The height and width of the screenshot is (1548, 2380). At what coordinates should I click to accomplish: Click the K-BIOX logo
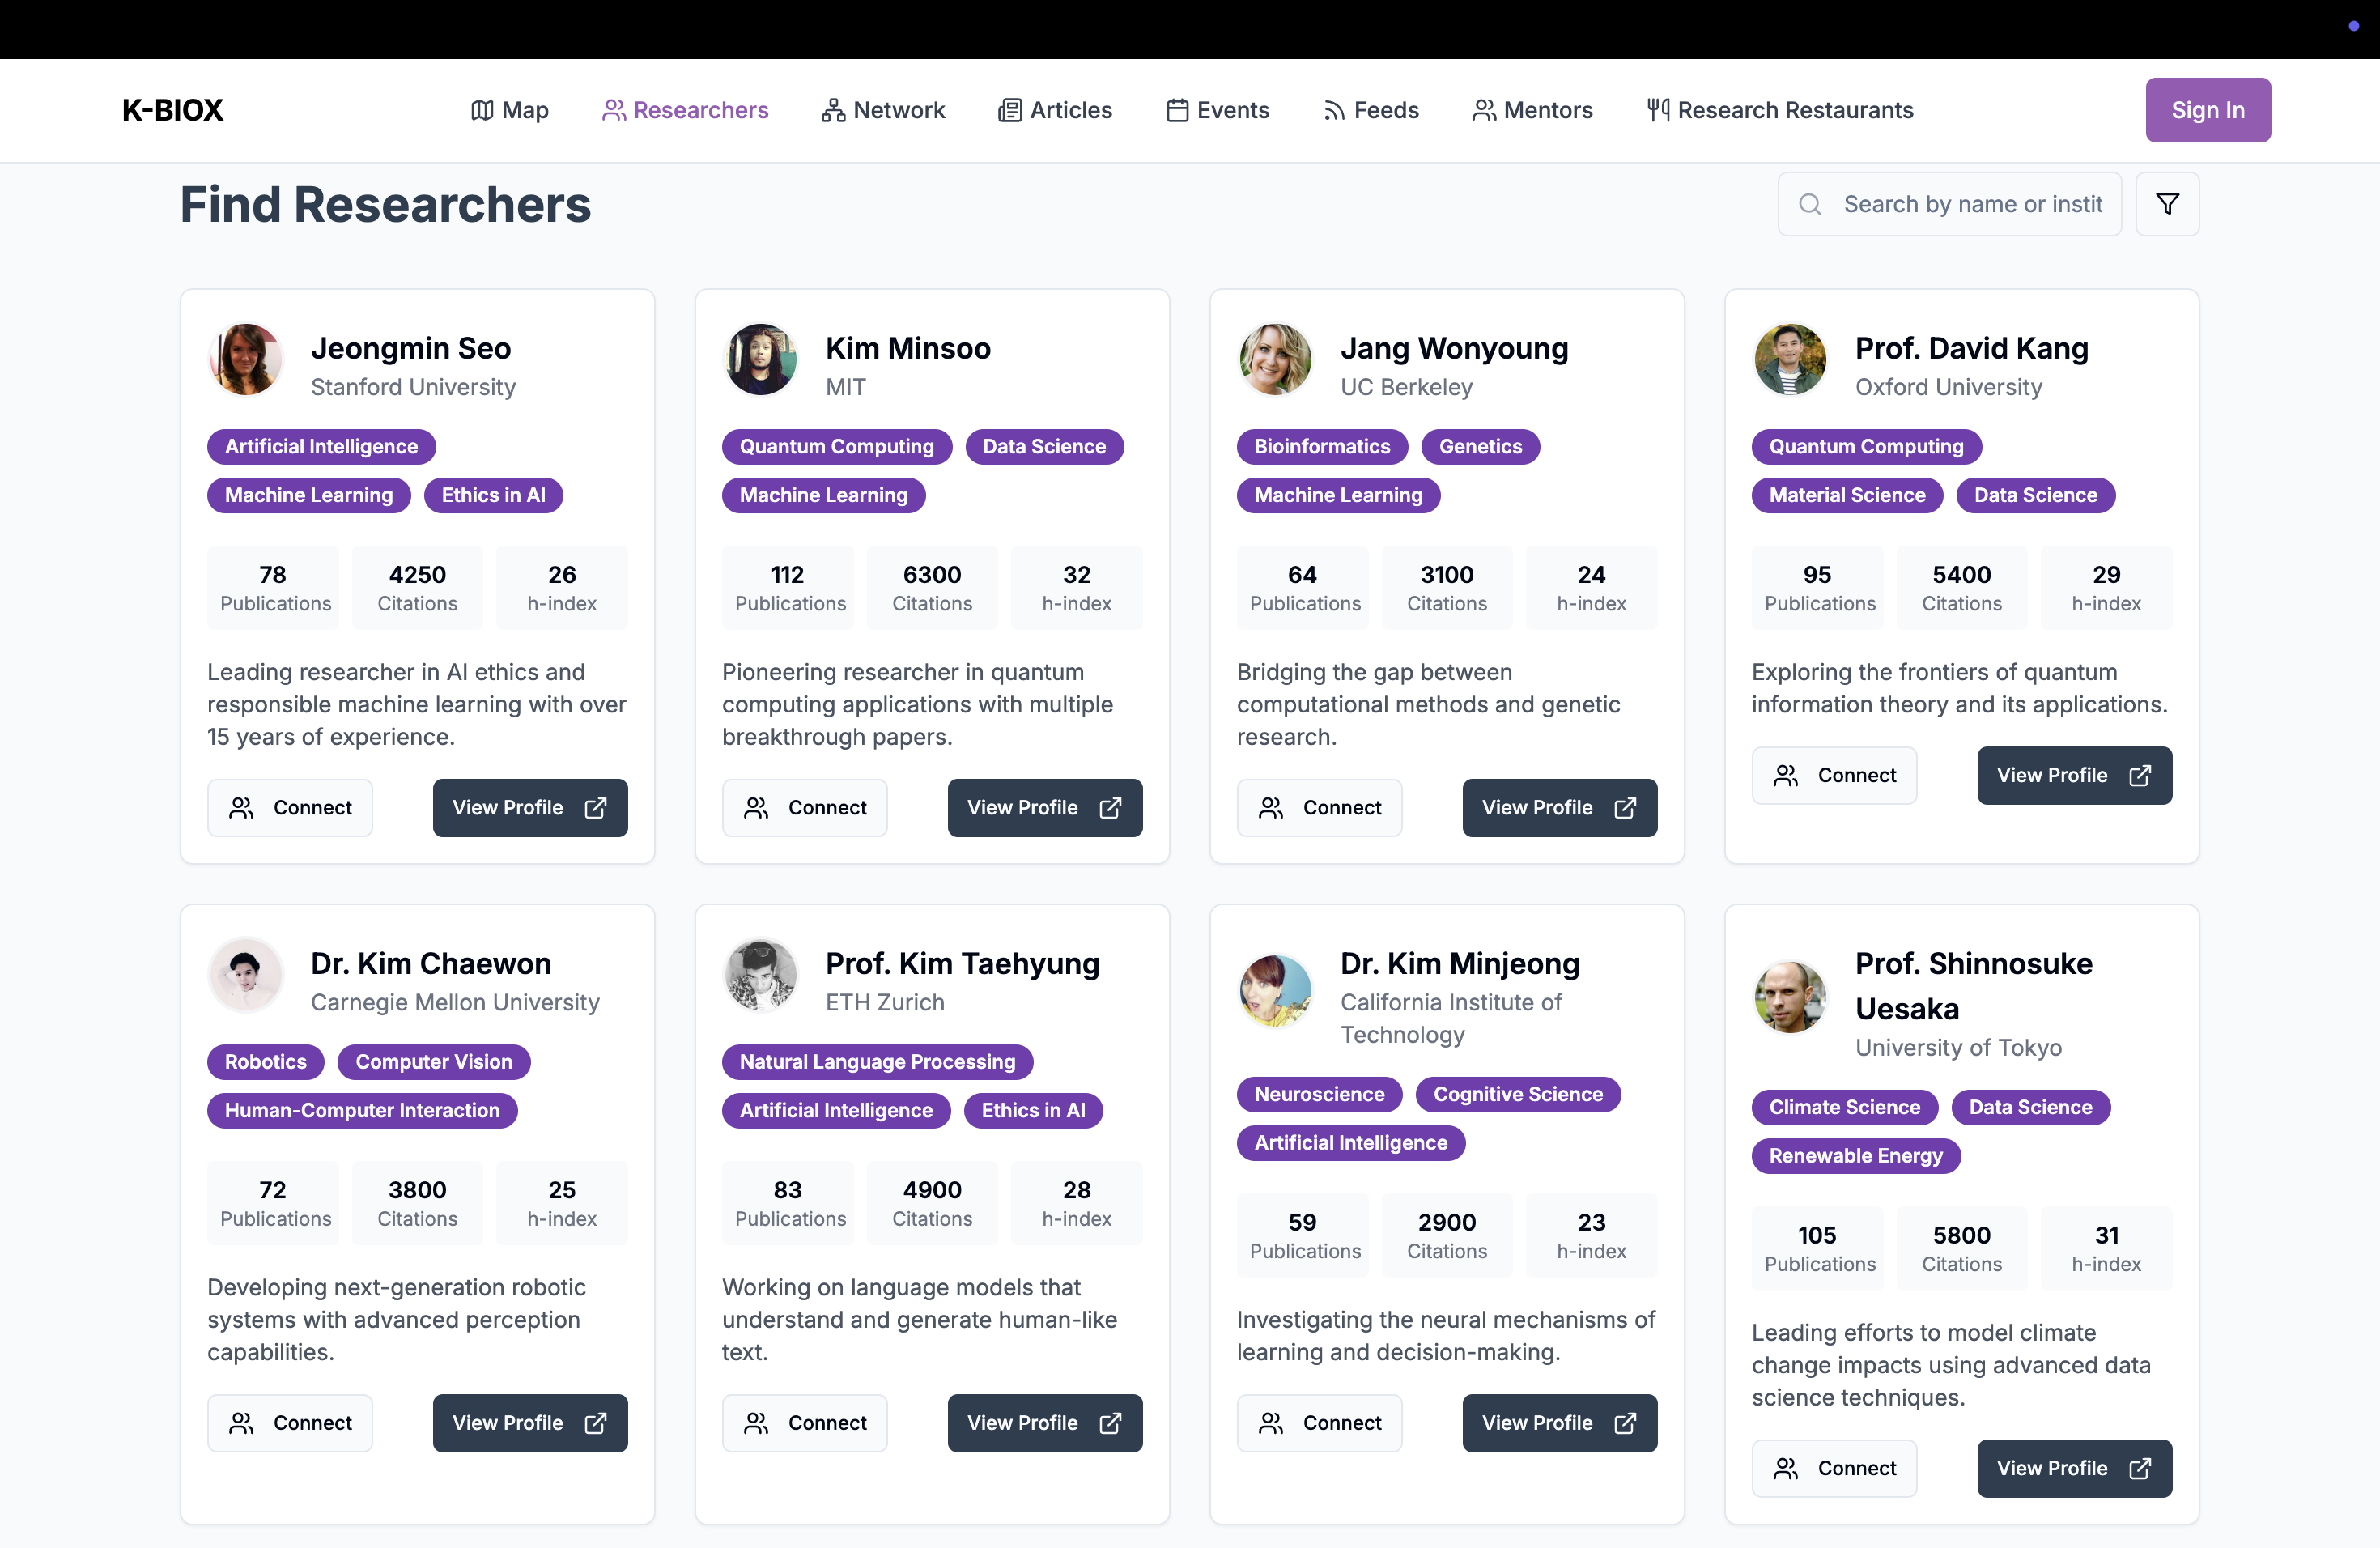pyautogui.click(x=172, y=110)
